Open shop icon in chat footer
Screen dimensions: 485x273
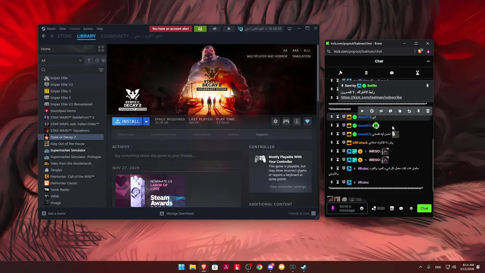392,208
